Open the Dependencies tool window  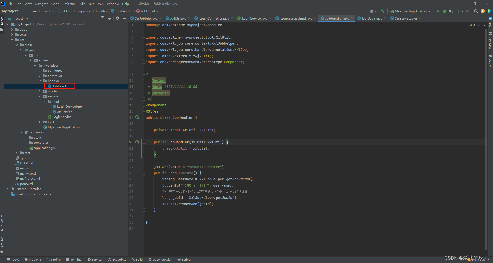click(160, 260)
